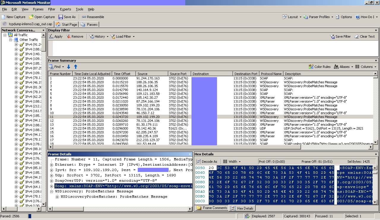Select frame with source 87.254.166.194
Viewport: 380px width, 220px height.
click(210, 101)
